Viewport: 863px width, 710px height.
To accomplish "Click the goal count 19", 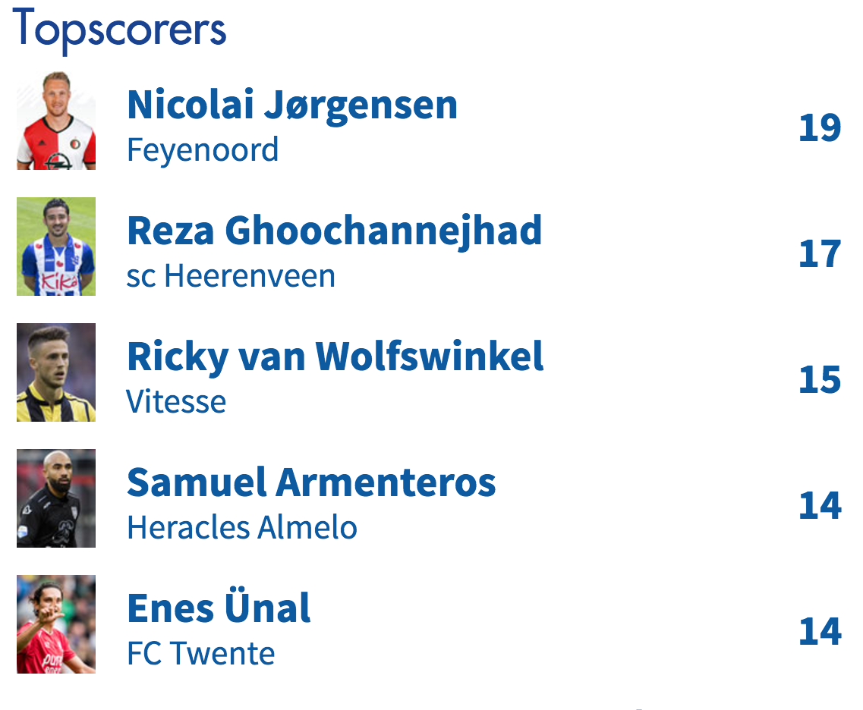I will click(820, 129).
